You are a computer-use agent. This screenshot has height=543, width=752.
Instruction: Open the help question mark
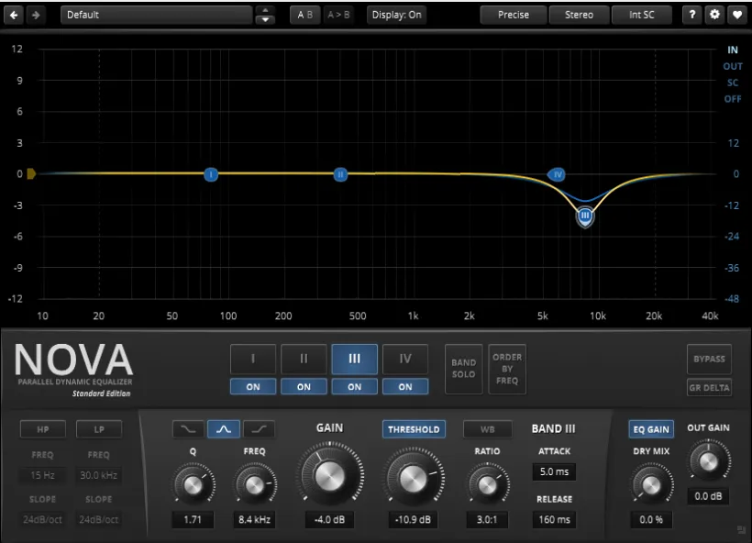692,15
